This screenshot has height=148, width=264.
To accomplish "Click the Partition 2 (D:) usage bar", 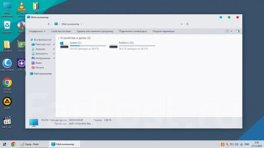I will coord(137,46).
